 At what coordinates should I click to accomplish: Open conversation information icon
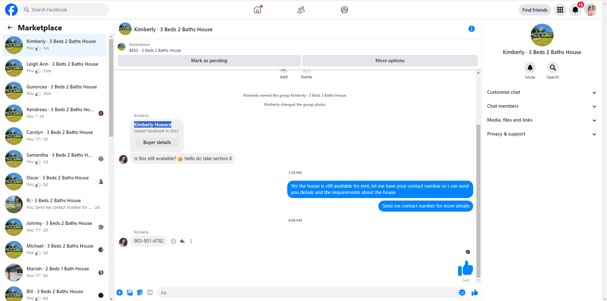pos(471,29)
